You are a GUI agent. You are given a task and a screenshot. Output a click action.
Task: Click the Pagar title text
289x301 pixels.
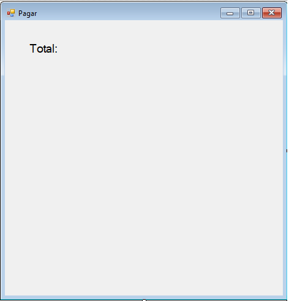click(28, 13)
